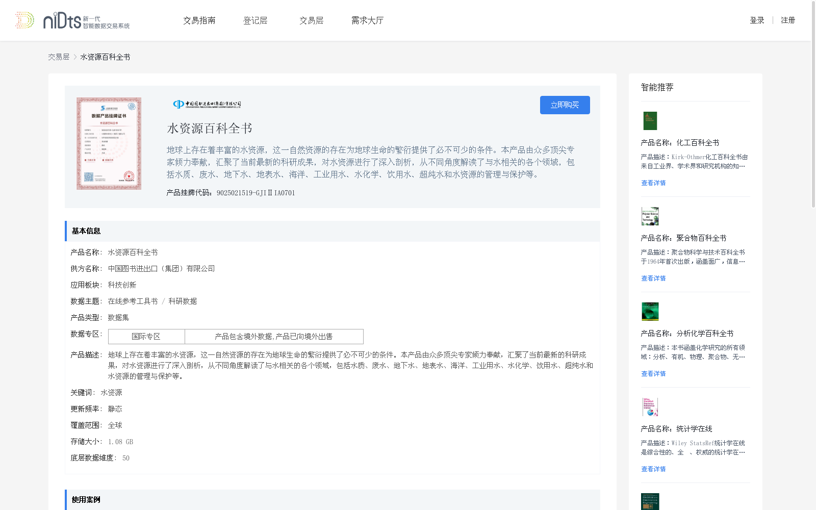
Task: Click the 科技创新 application sector value
Action: (x=122, y=285)
